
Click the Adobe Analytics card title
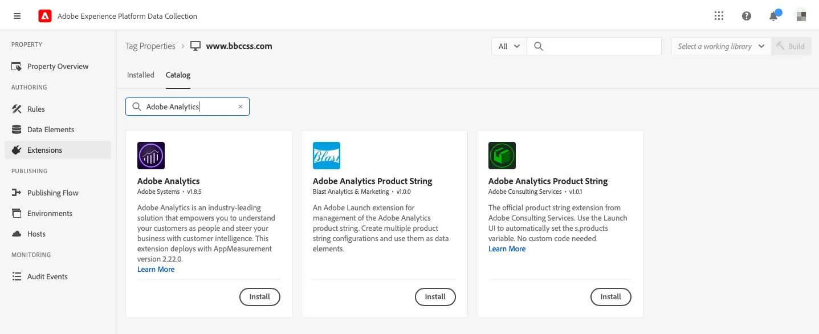pos(169,181)
